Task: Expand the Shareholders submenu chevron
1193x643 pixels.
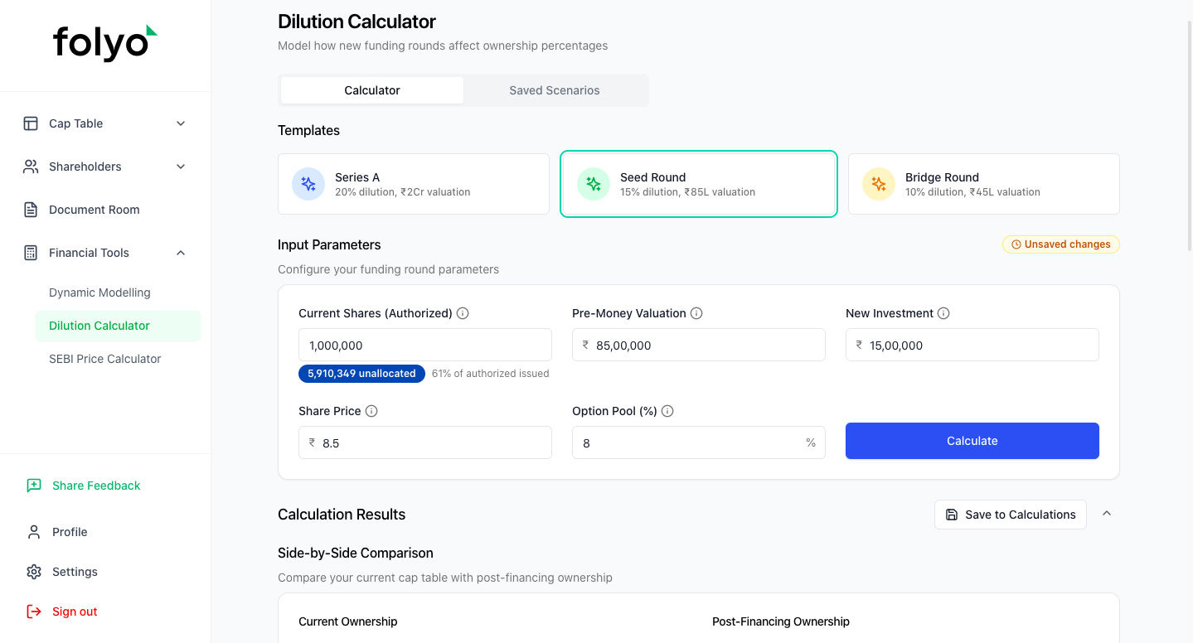Action: pos(181,167)
